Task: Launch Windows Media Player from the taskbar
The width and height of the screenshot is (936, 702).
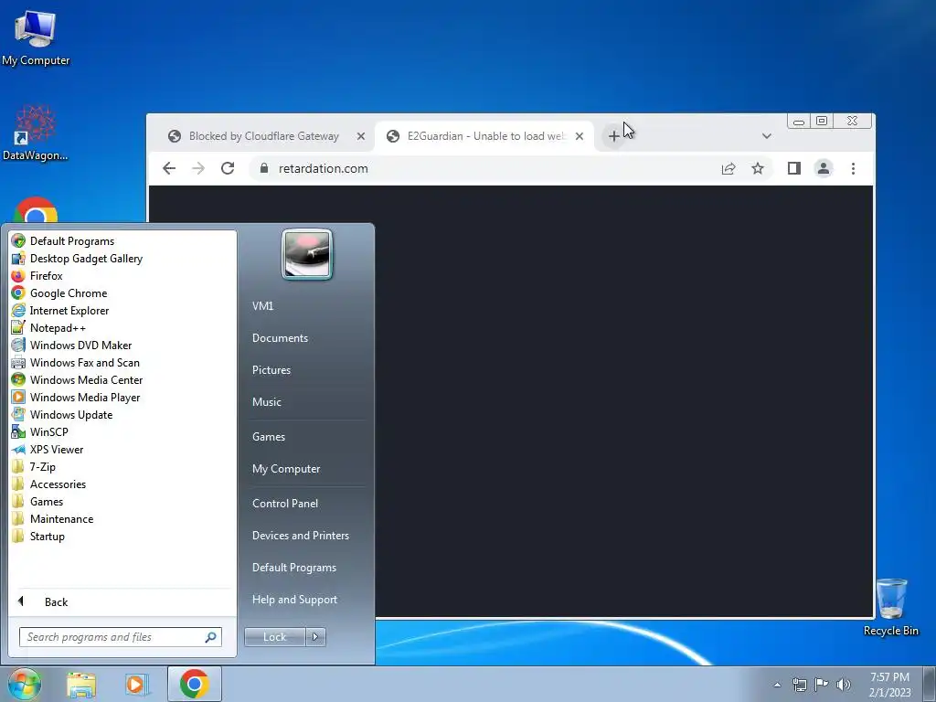Action: pyautogui.click(x=136, y=685)
